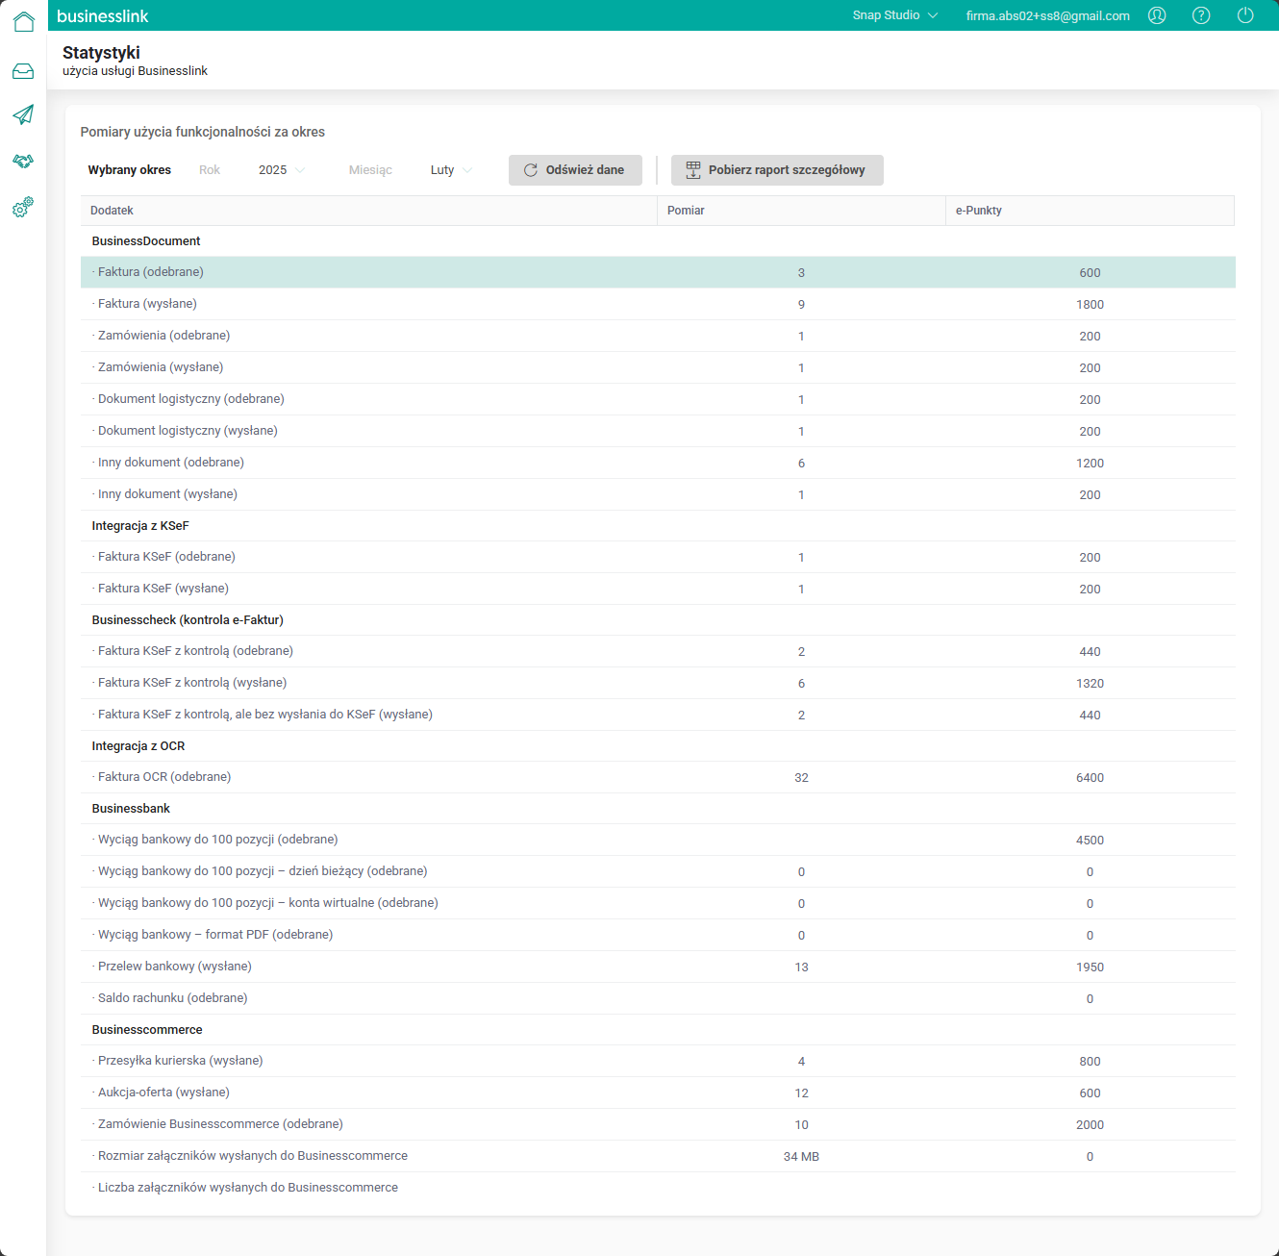1279x1256 pixels.
Task: Select Przesyłka kurierska (wysłane) row
Action: tap(658, 1061)
